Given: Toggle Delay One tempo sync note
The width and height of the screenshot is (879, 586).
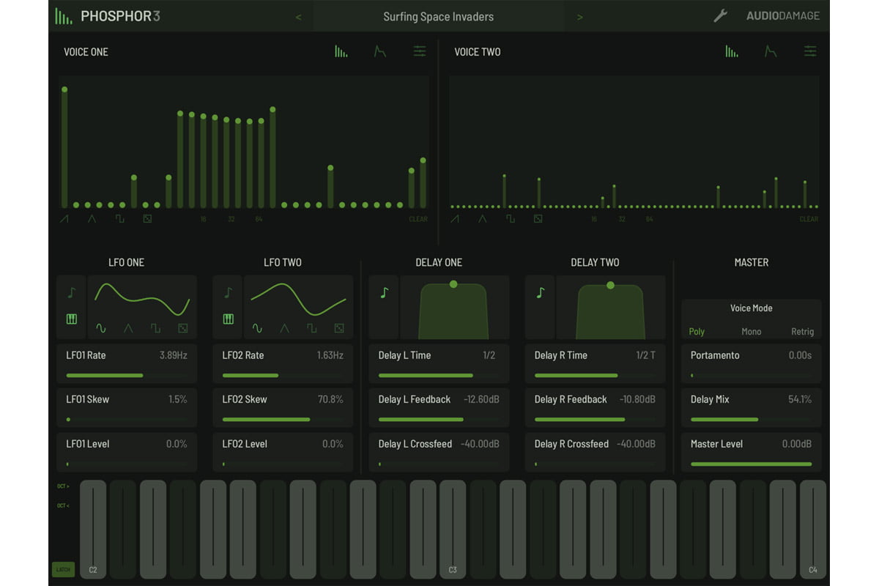Looking at the screenshot, I should click(384, 293).
